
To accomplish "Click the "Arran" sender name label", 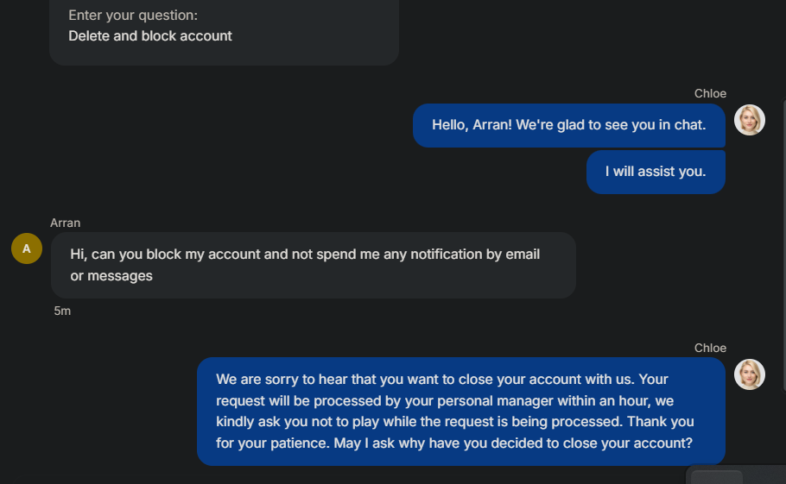I will click(x=66, y=223).
